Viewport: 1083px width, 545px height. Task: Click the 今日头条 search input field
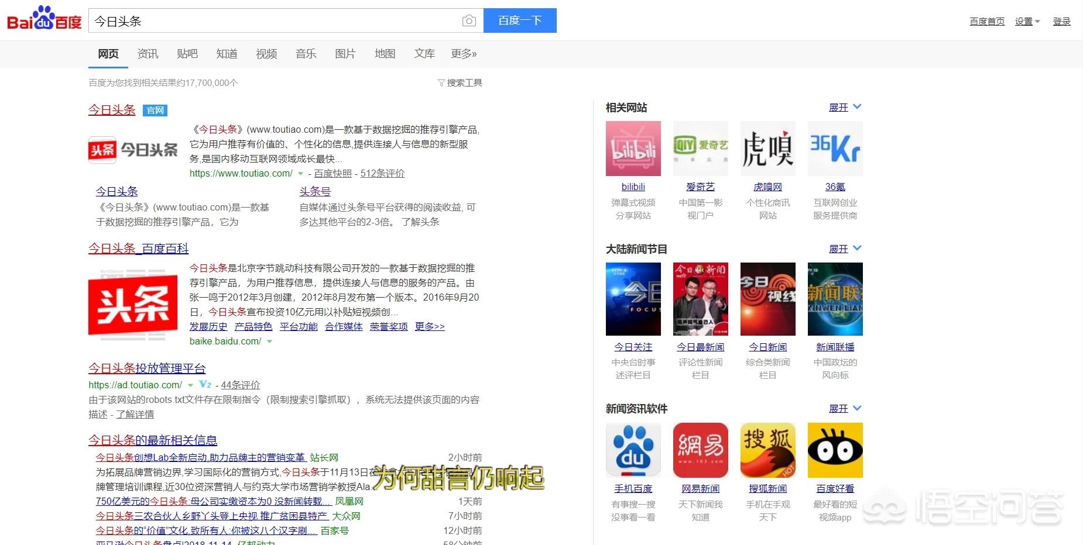click(275, 21)
